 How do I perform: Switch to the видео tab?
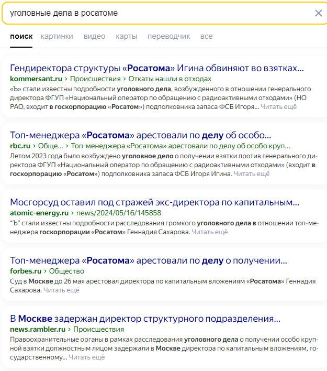(94, 36)
